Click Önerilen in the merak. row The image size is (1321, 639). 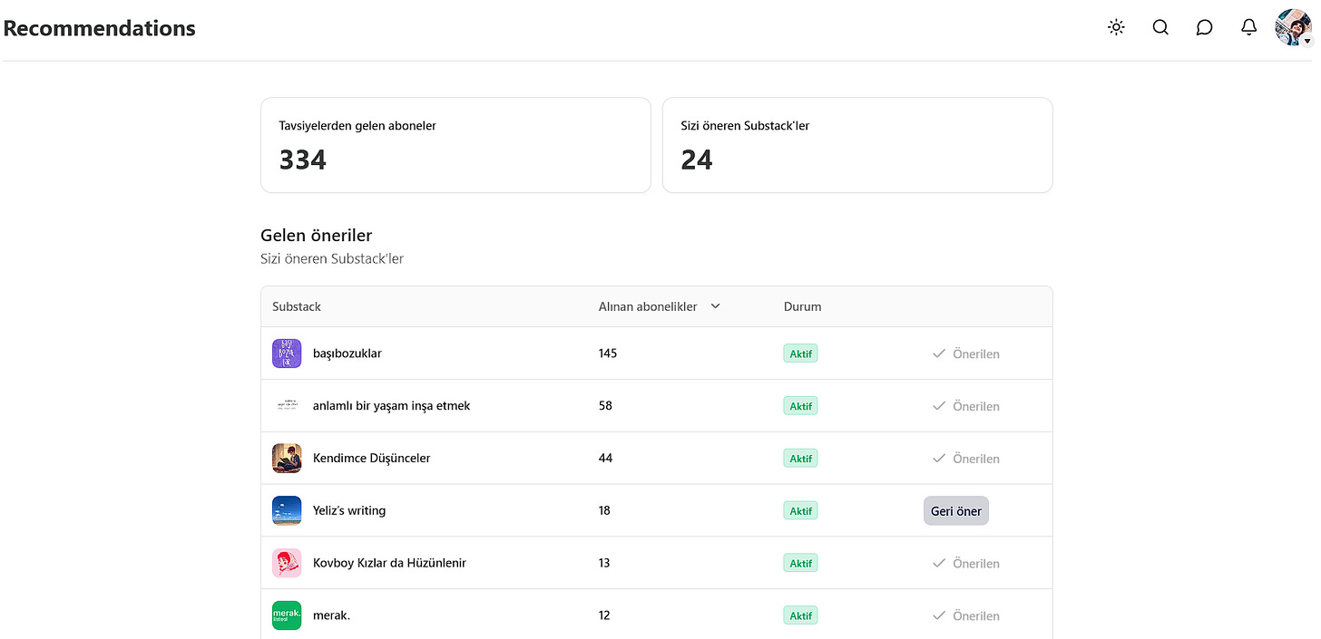click(966, 615)
